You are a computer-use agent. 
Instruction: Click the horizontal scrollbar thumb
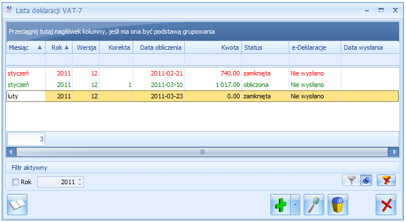[202, 152]
